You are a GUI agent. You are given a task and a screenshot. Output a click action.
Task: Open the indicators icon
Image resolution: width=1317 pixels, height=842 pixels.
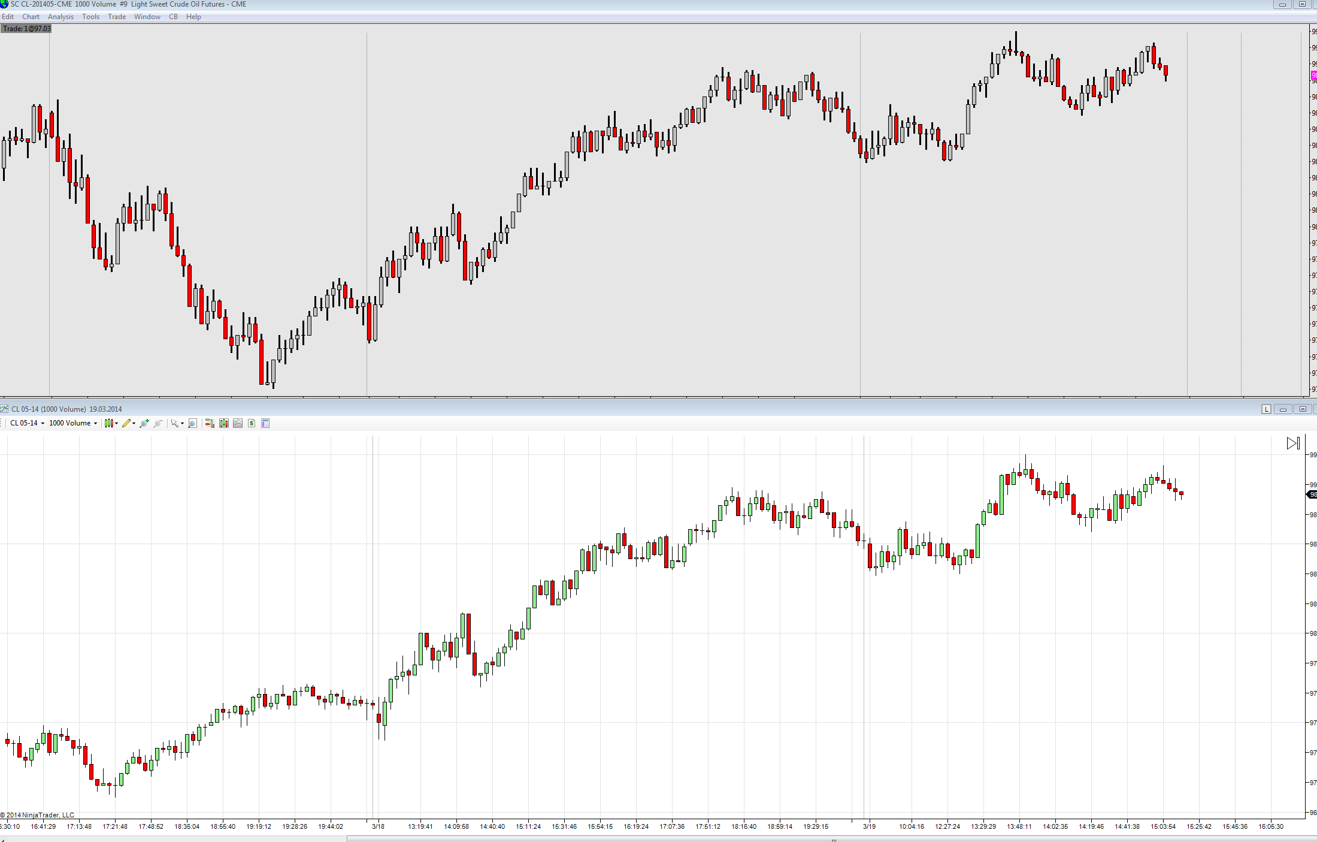click(x=238, y=423)
